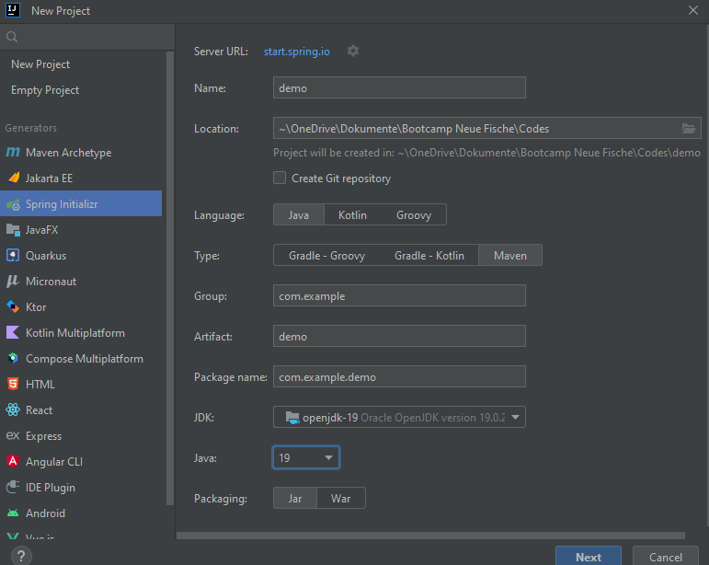Click the generator search box

click(87, 37)
